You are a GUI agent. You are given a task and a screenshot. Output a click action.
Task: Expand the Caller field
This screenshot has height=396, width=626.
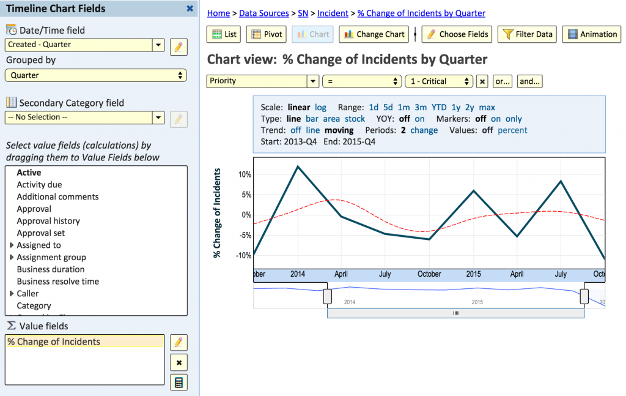click(x=12, y=293)
